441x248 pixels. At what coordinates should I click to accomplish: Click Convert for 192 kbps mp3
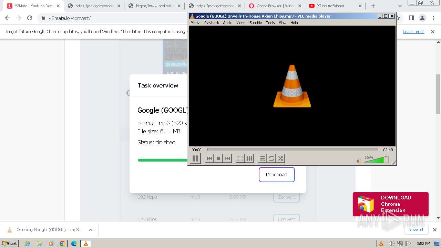click(x=286, y=197)
